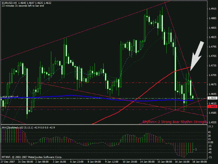Viewport: 218px width, 164px height.
Task: Click the '23 minutes 31 seconds left to bar end' text
Action: pos(23,6)
